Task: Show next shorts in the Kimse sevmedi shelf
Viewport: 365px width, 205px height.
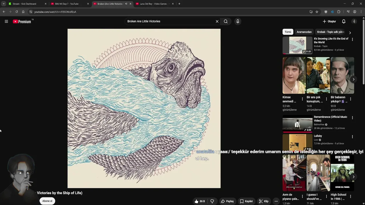Action: 353,79
